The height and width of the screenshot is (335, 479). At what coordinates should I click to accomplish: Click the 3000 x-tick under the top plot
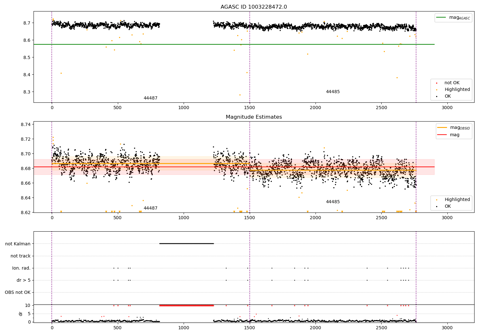coord(447,108)
